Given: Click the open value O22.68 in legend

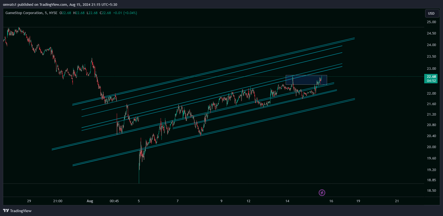Looking at the screenshot, I should (x=65, y=13).
